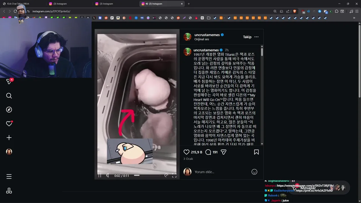This screenshot has width=361, height=203.
Task: Go back with the browser back arrow
Action: click(x=4, y=11)
